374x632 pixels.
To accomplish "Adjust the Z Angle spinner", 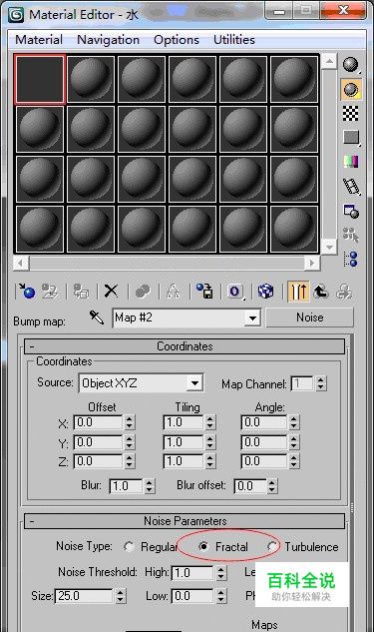I will tap(294, 461).
